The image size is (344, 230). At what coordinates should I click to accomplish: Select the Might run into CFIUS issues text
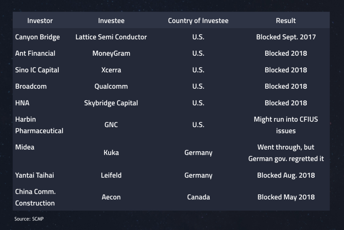[x=286, y=125]
